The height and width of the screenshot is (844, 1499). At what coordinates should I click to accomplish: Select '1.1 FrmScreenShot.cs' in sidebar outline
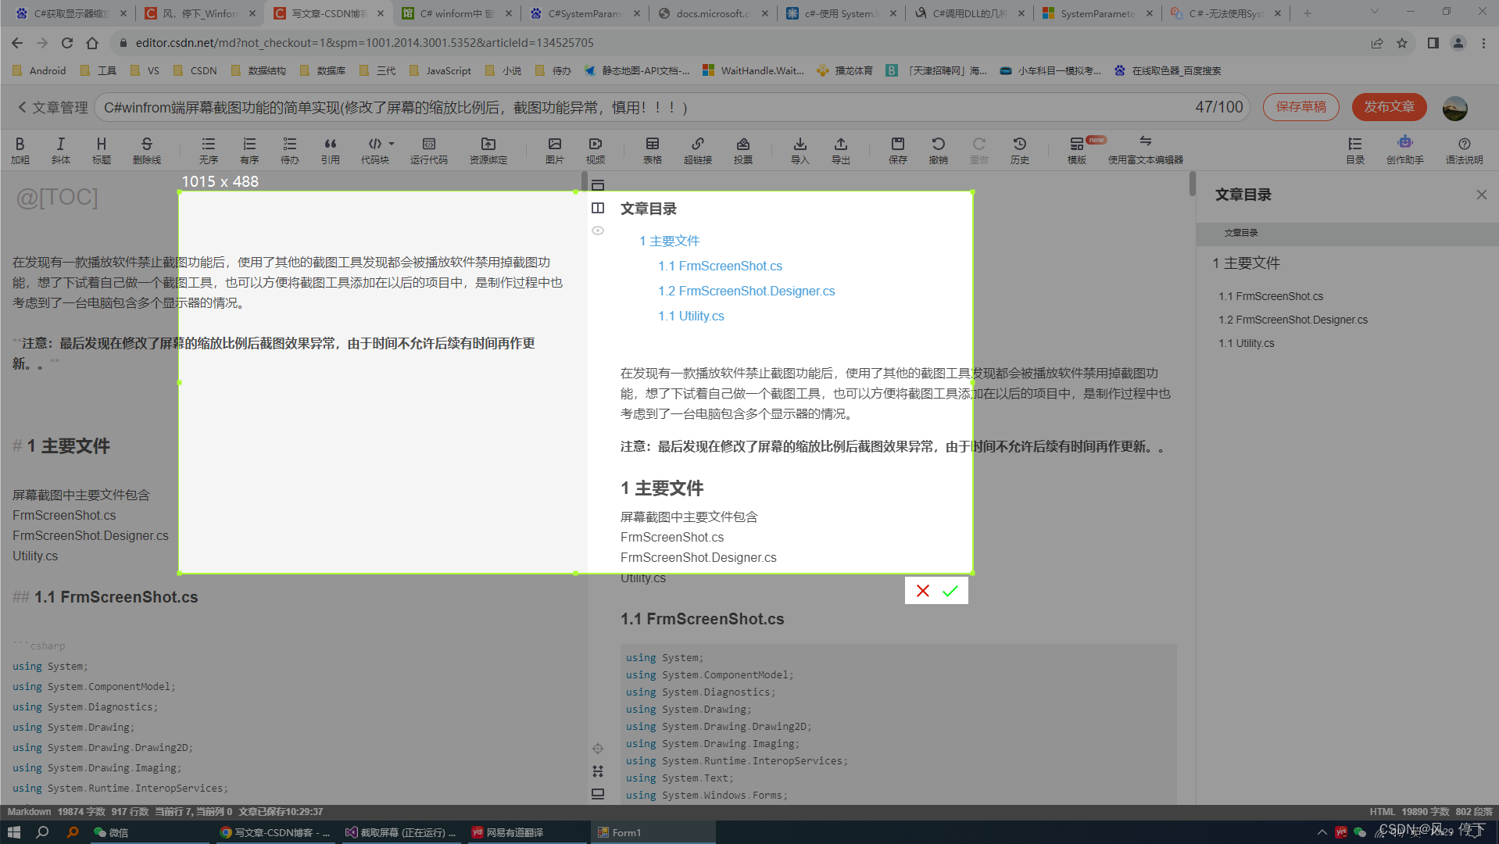pyautogui.click(x=1271, y=296)
